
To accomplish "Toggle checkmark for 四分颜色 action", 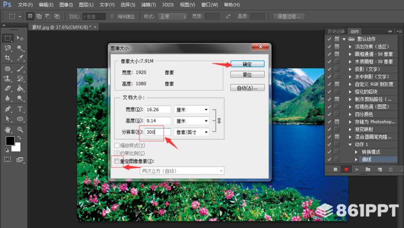I will pos(329,114).
